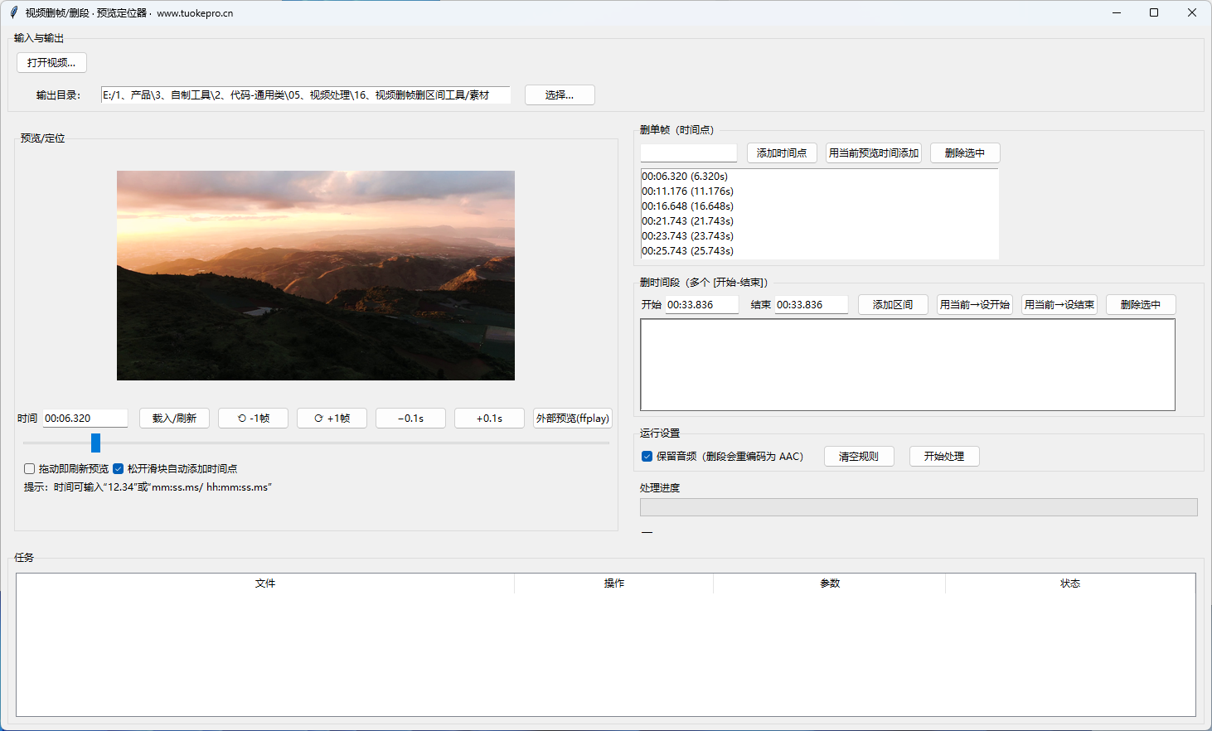Image resolution: width=1212 pixels, height=731 pixels.
Task: Click the 用当前→设开始 button
Action: (974, 305)
